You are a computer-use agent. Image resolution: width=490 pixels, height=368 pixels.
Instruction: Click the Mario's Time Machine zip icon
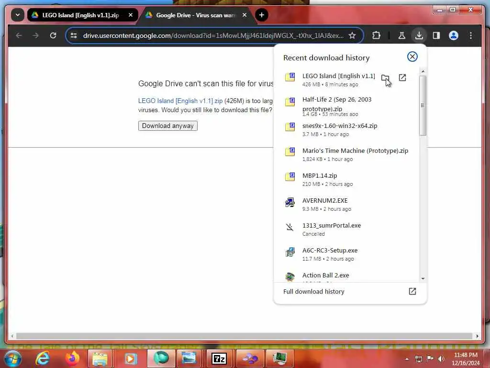(x=290, y=152)
